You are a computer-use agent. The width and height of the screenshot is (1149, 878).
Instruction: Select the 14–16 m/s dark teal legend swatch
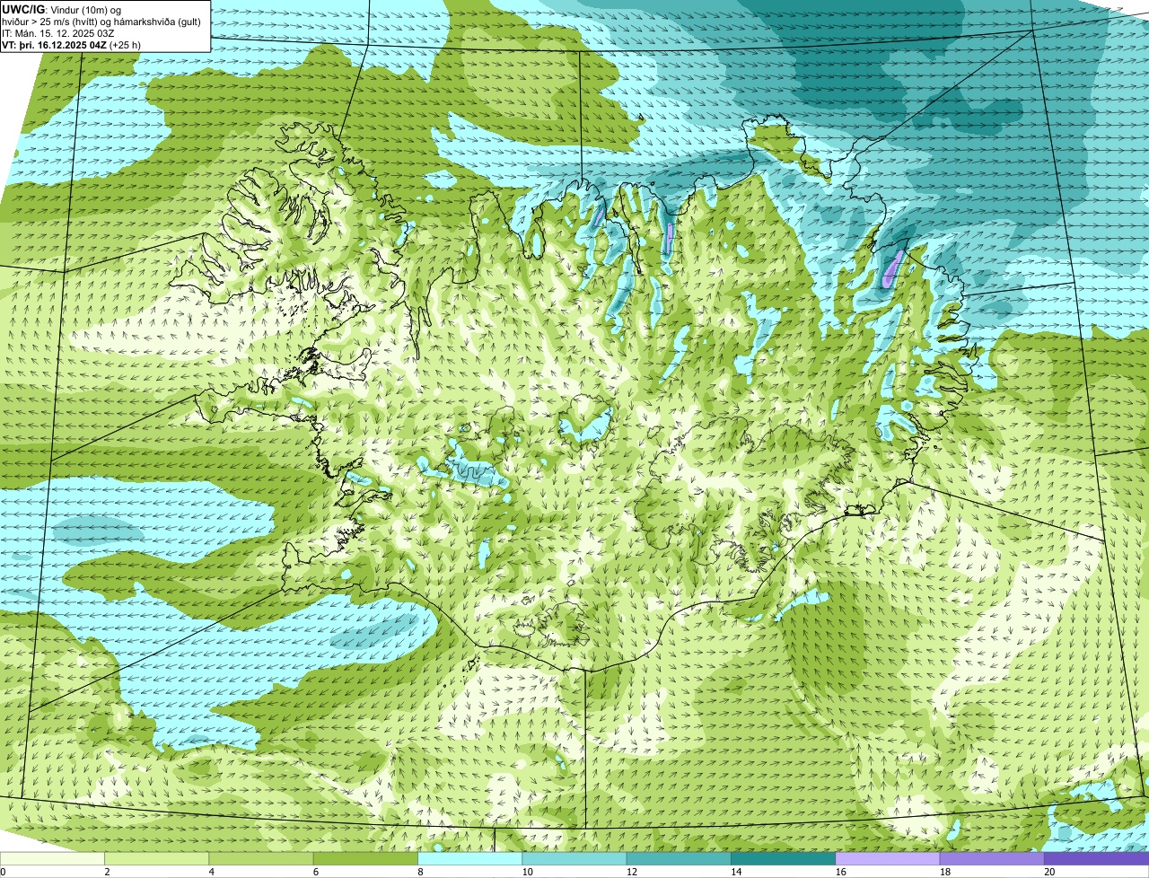click(x=784, y=859)
